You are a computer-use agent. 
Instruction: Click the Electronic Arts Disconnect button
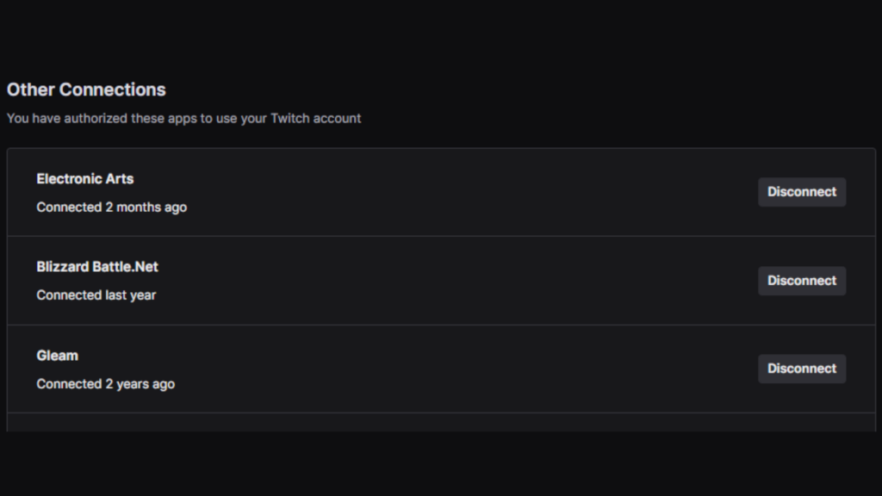tap(801, 192)
